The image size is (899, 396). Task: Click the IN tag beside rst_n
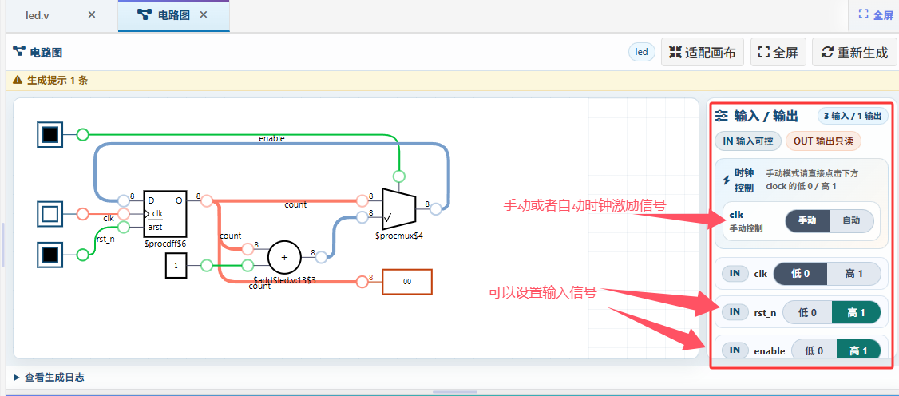735,311
